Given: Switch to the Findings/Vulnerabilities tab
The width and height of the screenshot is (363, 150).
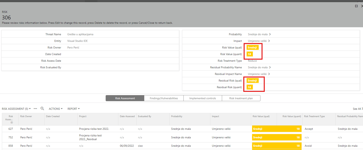Looking at the screenshot, I should (x=164, y=98).
